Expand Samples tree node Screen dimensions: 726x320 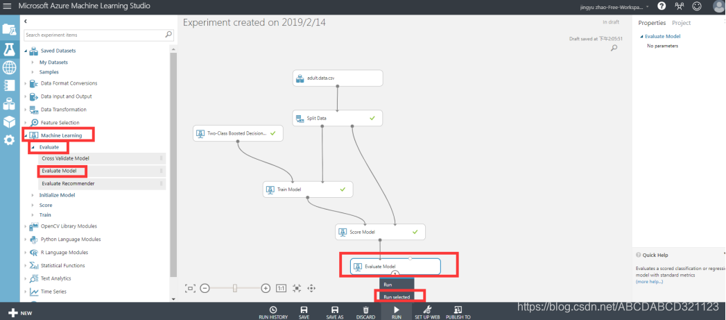[x=33, y=72]
